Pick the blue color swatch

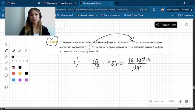pos(14,80)
